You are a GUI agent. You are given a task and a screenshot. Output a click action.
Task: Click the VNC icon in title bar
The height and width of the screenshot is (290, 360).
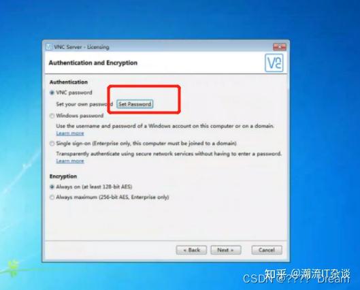coord(49,47)
